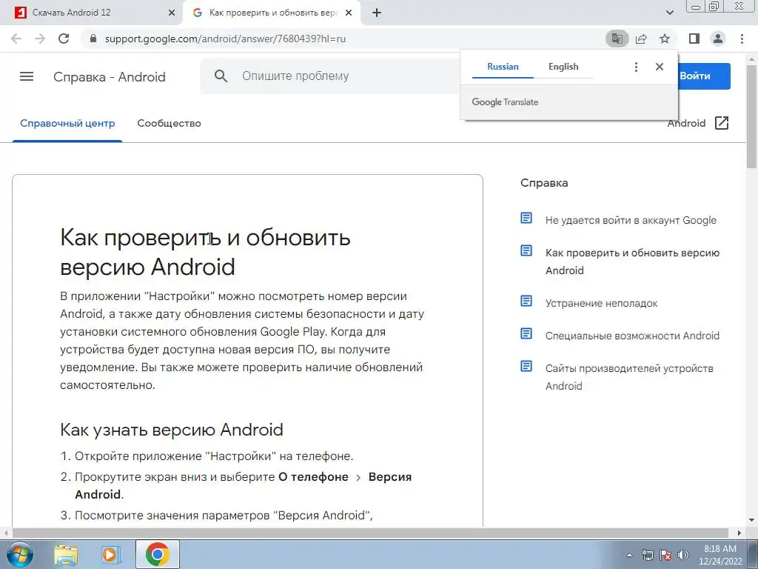This screenshot has width=758, height=569.
Task: Click the Справка - Android title
Action: coord(110,77)
